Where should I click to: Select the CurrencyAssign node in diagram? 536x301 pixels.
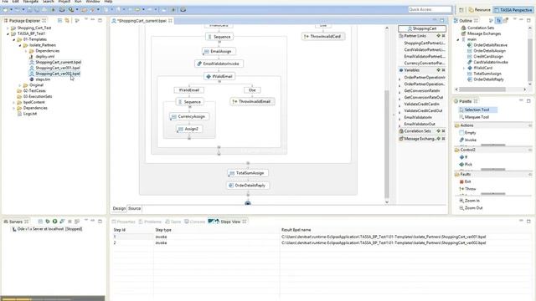click(189, 117)
